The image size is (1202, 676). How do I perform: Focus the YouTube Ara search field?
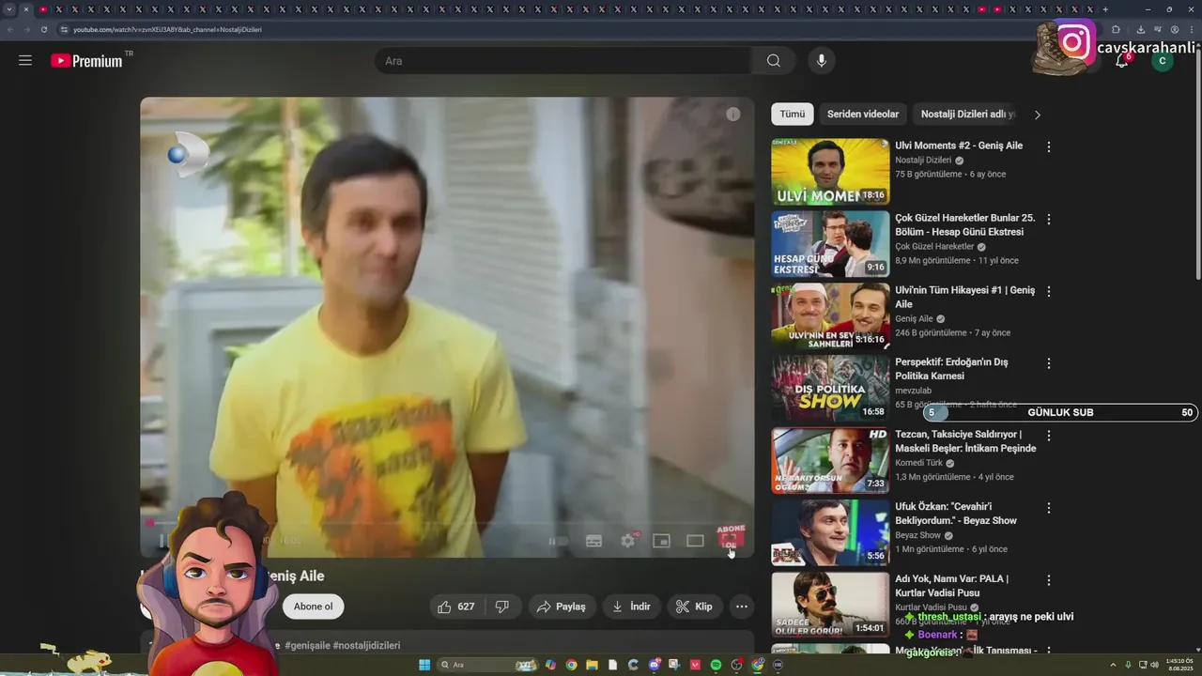[562, 61]
